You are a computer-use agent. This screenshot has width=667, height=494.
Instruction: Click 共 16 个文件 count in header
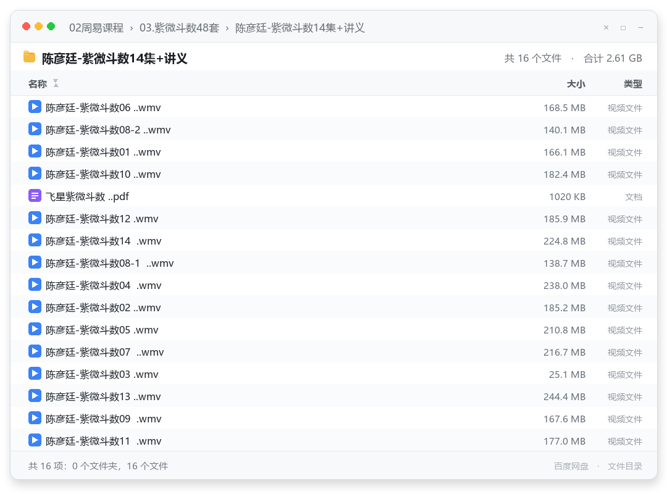click(533, 58)
